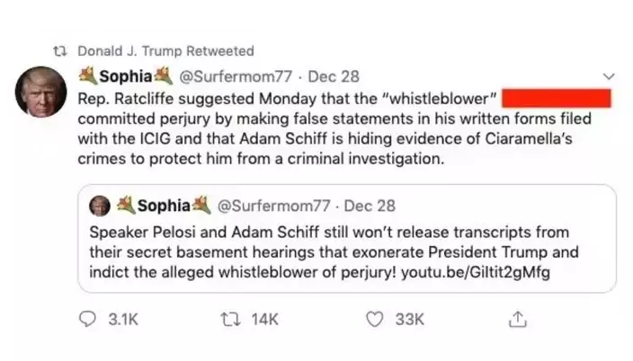The width and height of the screenshot is (633, 361).
Task: Open the "Donald J. Trump Retweeted" label
Action: point(165,51)
